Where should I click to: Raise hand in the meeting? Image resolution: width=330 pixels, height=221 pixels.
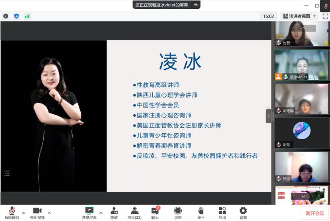click(x=201, y=211)
